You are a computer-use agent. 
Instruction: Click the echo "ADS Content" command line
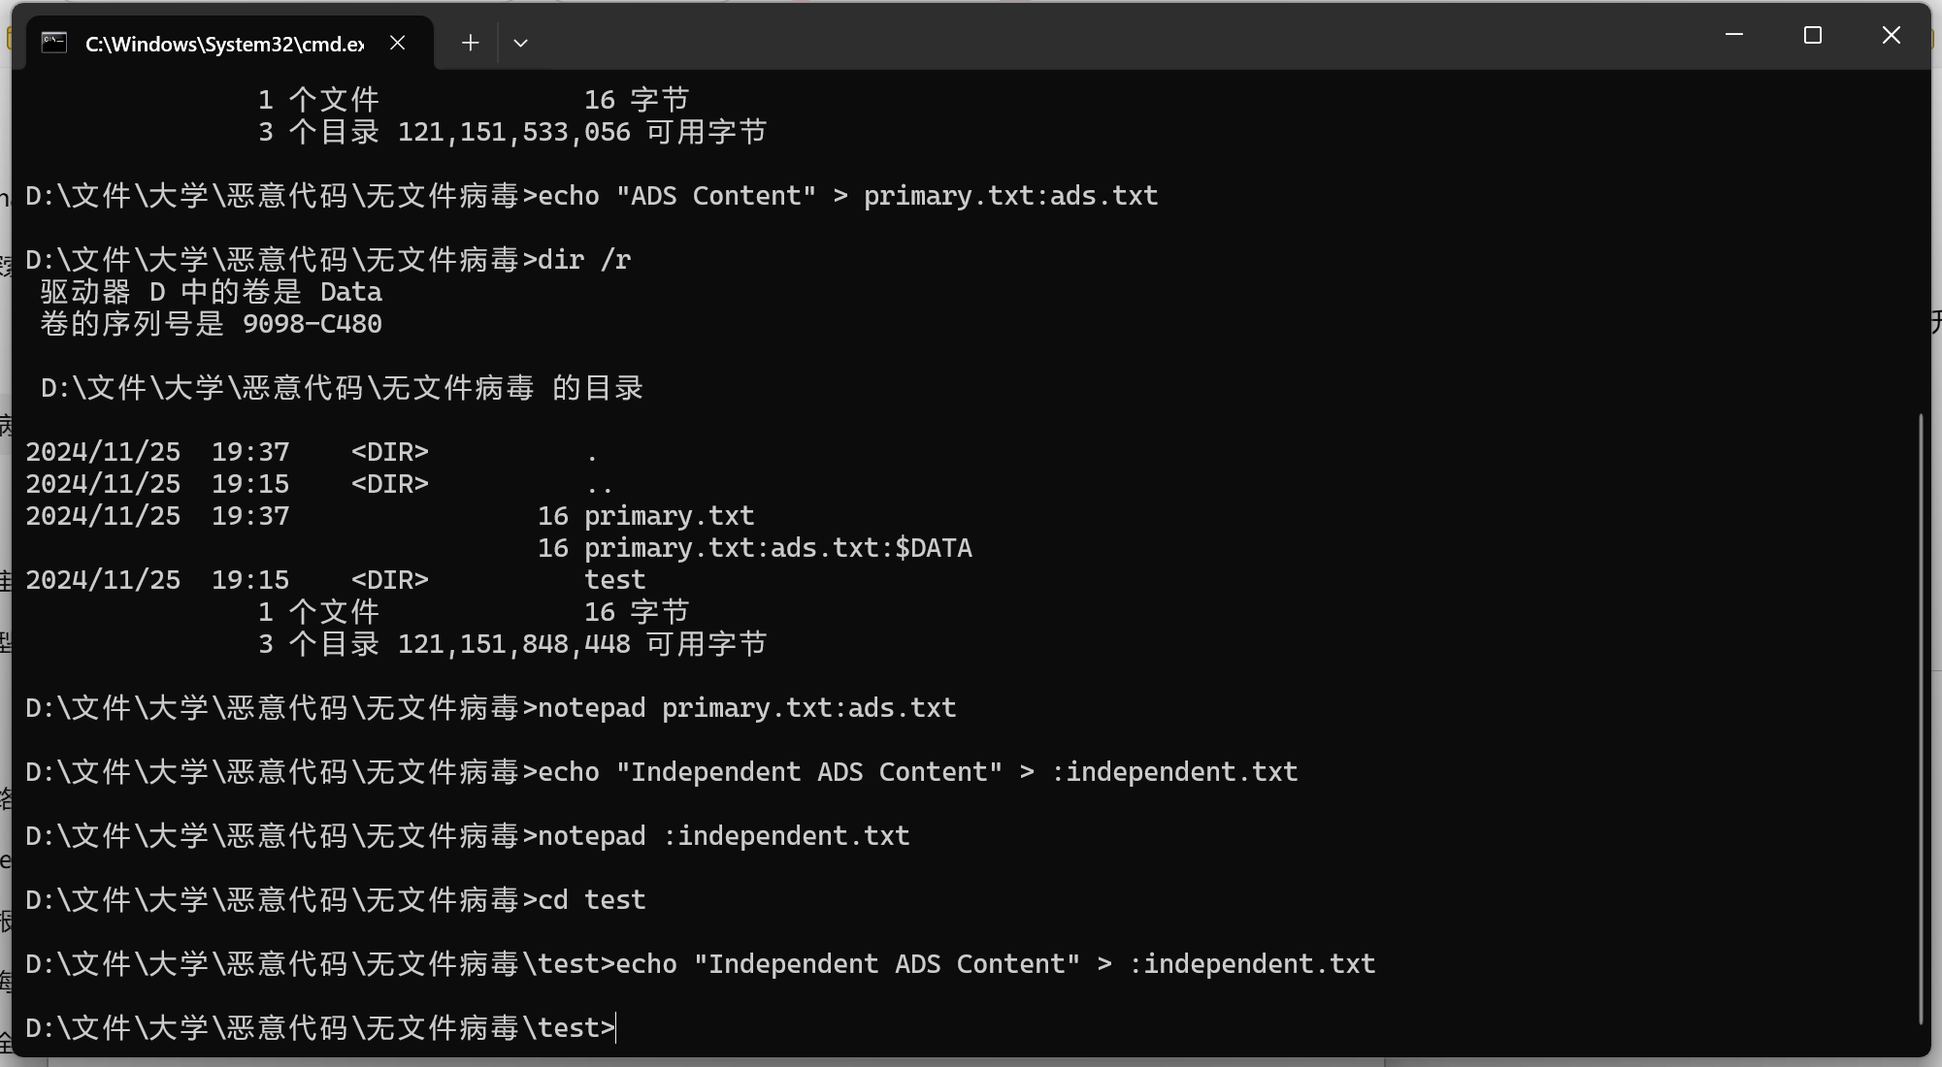tap(591, 196)
